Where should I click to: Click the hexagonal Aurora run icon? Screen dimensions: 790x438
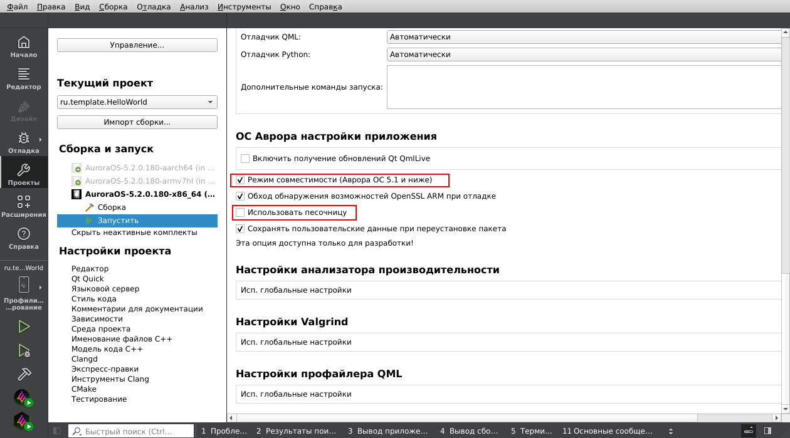click(x=24, y=421)
